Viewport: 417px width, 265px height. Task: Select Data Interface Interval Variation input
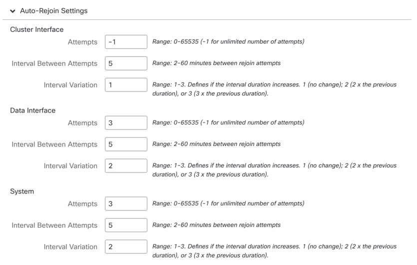coord(126,166)
